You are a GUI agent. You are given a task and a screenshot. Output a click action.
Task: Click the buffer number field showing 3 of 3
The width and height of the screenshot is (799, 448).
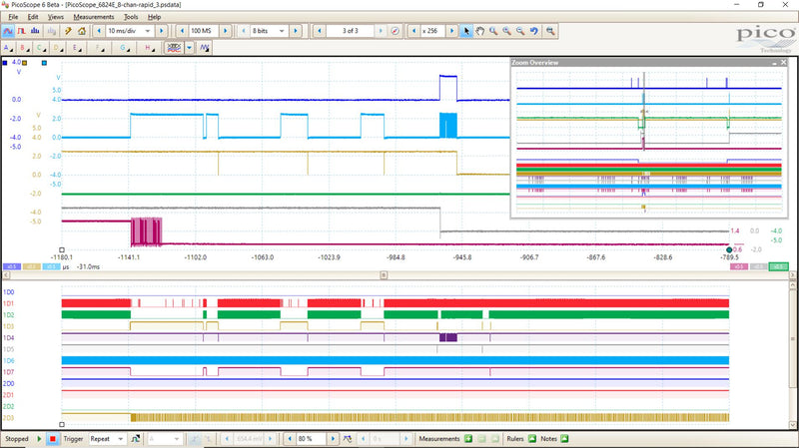click(x=350, y=31)
